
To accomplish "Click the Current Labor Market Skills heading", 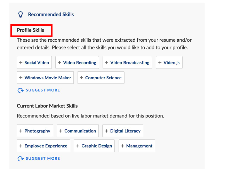I will pyautogui.click(x=47, y=106).
